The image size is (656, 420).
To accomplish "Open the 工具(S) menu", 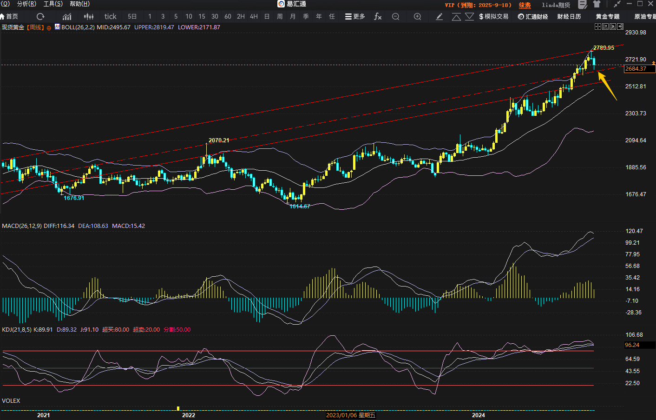I will pyautogui.click(x=53, y=4).
